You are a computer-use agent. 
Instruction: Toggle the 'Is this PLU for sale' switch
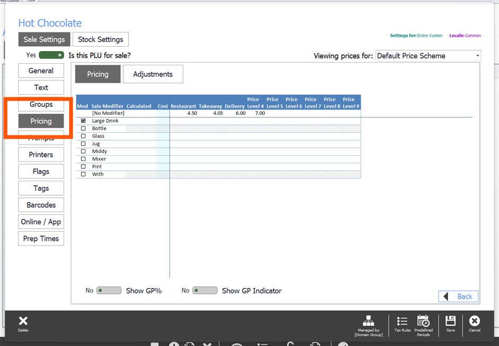click(51, 55)
